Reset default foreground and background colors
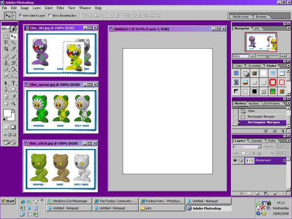Viewport: 292px width, 219px height. 4,119
